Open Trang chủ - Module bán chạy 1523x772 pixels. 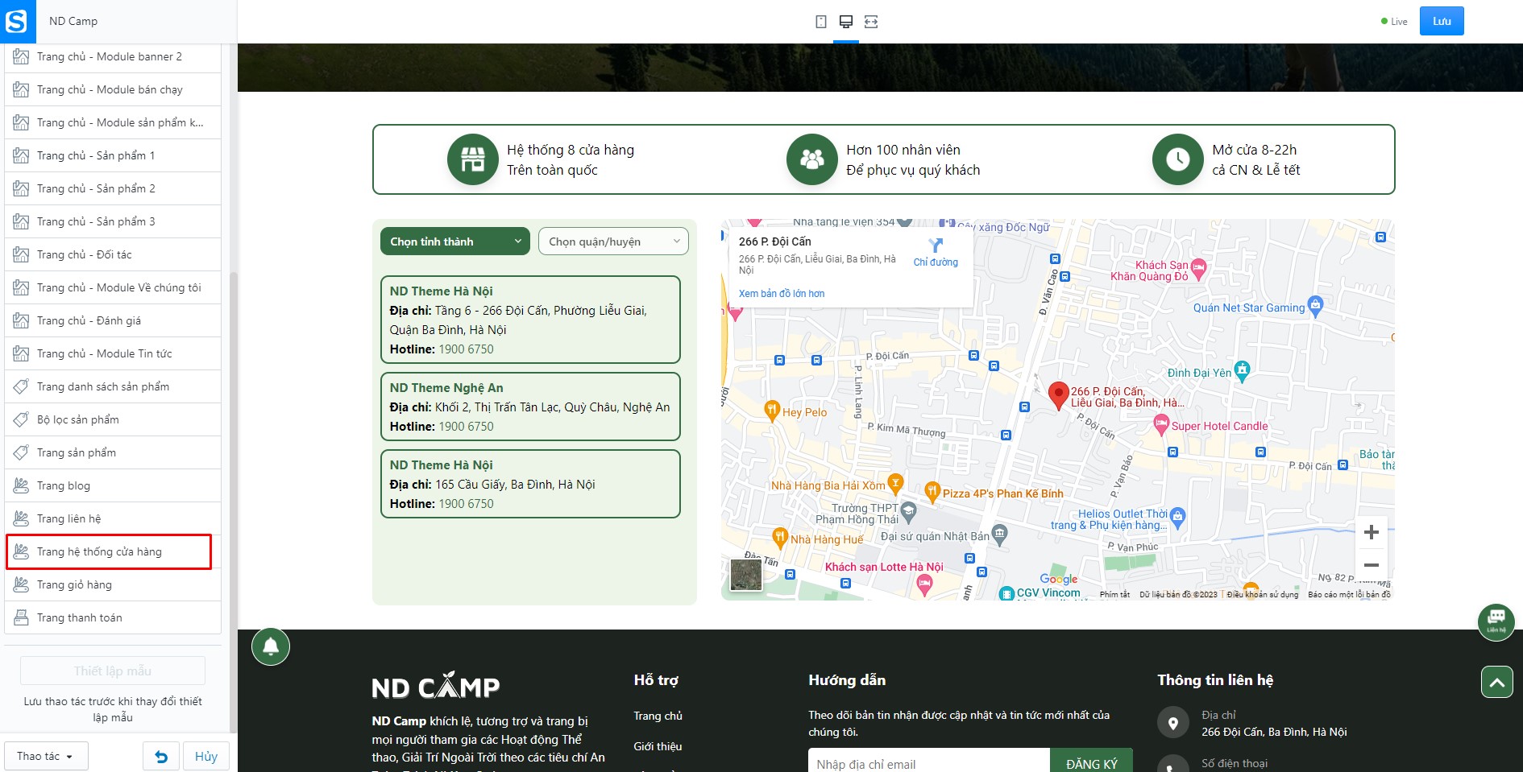(113, 89)
